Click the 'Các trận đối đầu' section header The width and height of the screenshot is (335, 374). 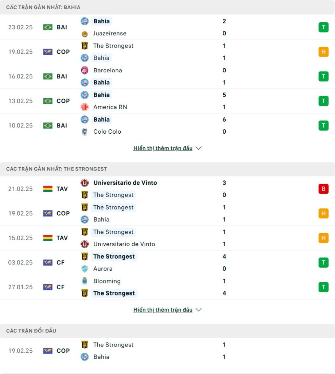coord(31,331)
